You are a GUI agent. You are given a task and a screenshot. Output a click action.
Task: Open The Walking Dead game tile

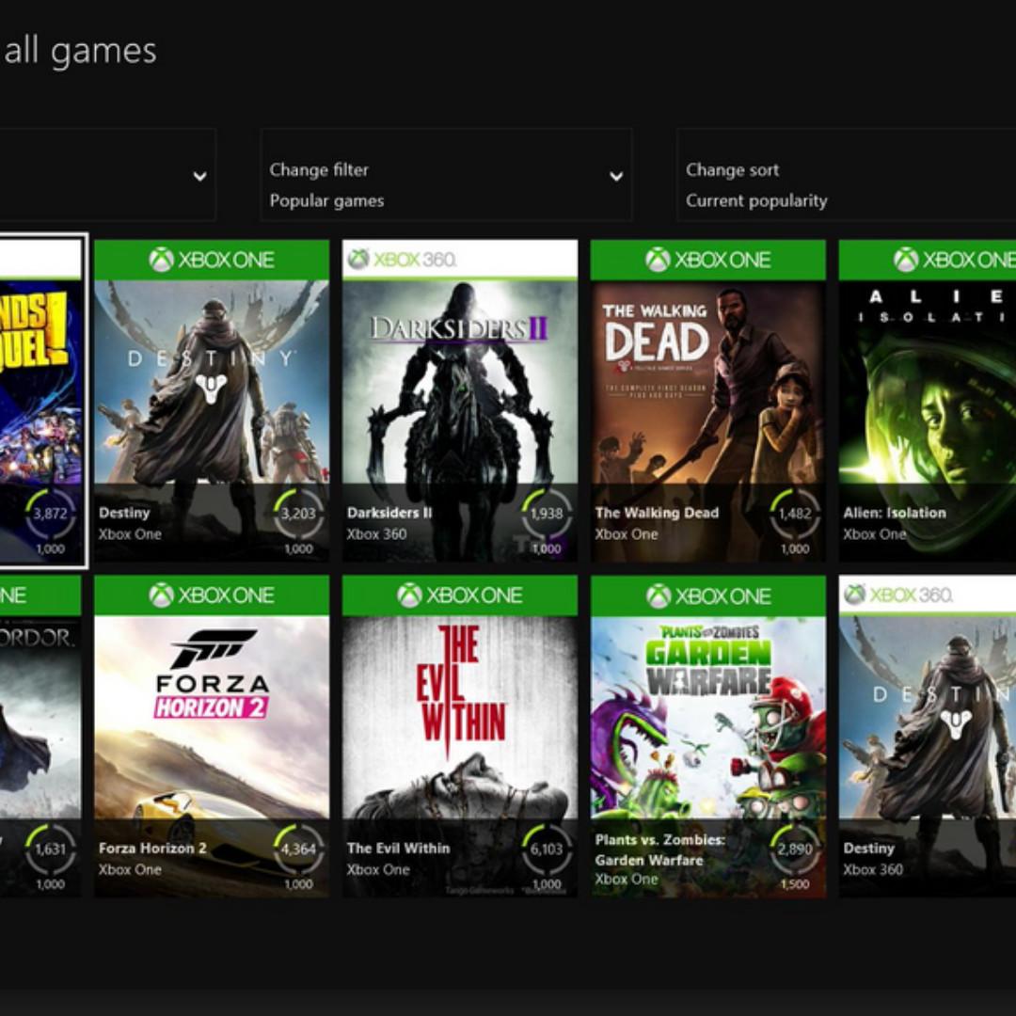click(x=708, y=401)
